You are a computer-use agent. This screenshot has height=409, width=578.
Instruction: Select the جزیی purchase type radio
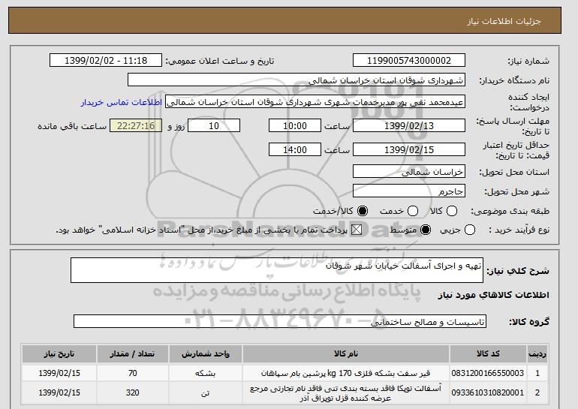pyautogui.click(x=470, y=230)
